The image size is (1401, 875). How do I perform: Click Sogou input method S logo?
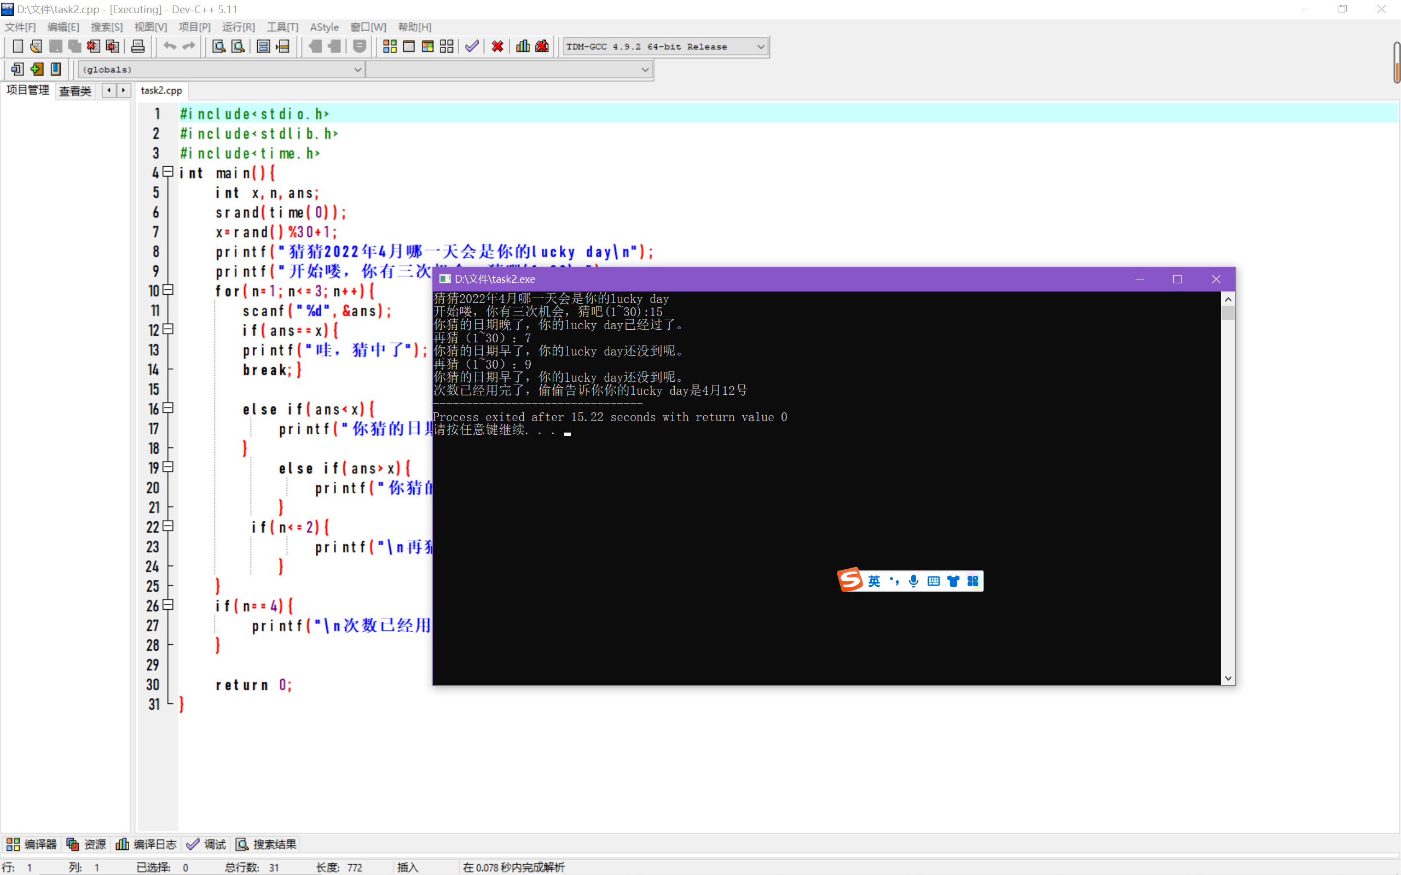[x=850, y=580]
